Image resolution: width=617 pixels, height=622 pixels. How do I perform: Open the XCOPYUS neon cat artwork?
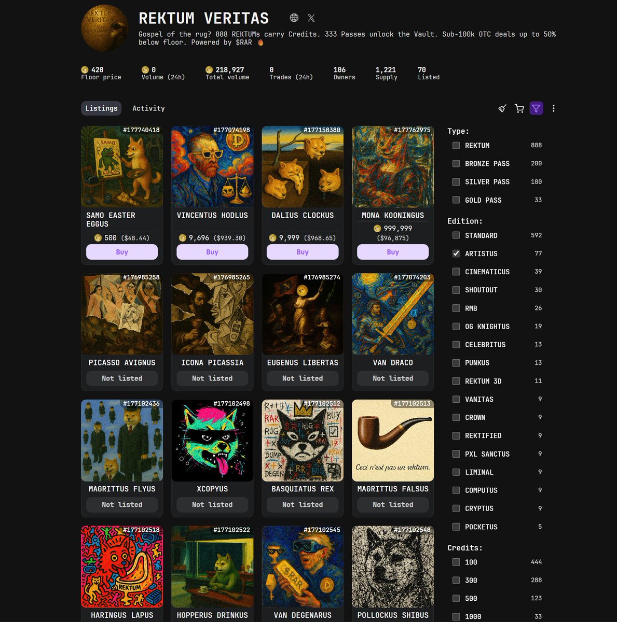coord(212,441)
